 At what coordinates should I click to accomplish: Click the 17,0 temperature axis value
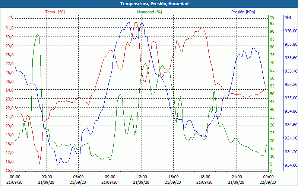10,153
